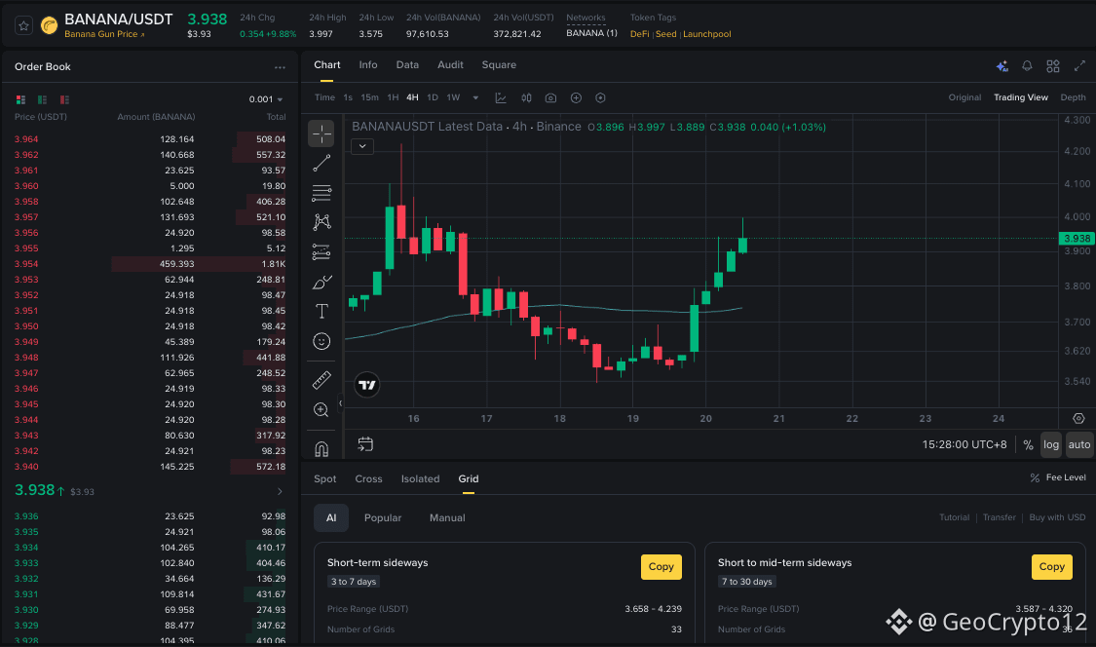Open the Banana Gun Price link
The width and height of the screenshot is (1096, 647).
tap(105, 34)
